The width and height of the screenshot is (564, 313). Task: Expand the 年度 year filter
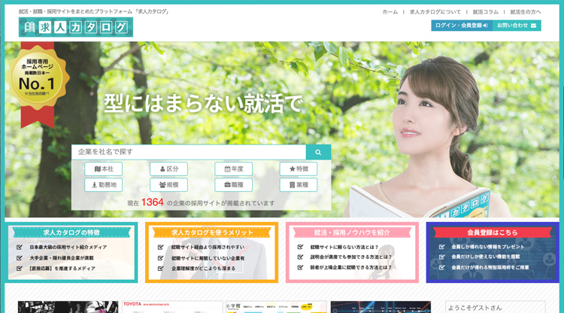pos(233,169)
